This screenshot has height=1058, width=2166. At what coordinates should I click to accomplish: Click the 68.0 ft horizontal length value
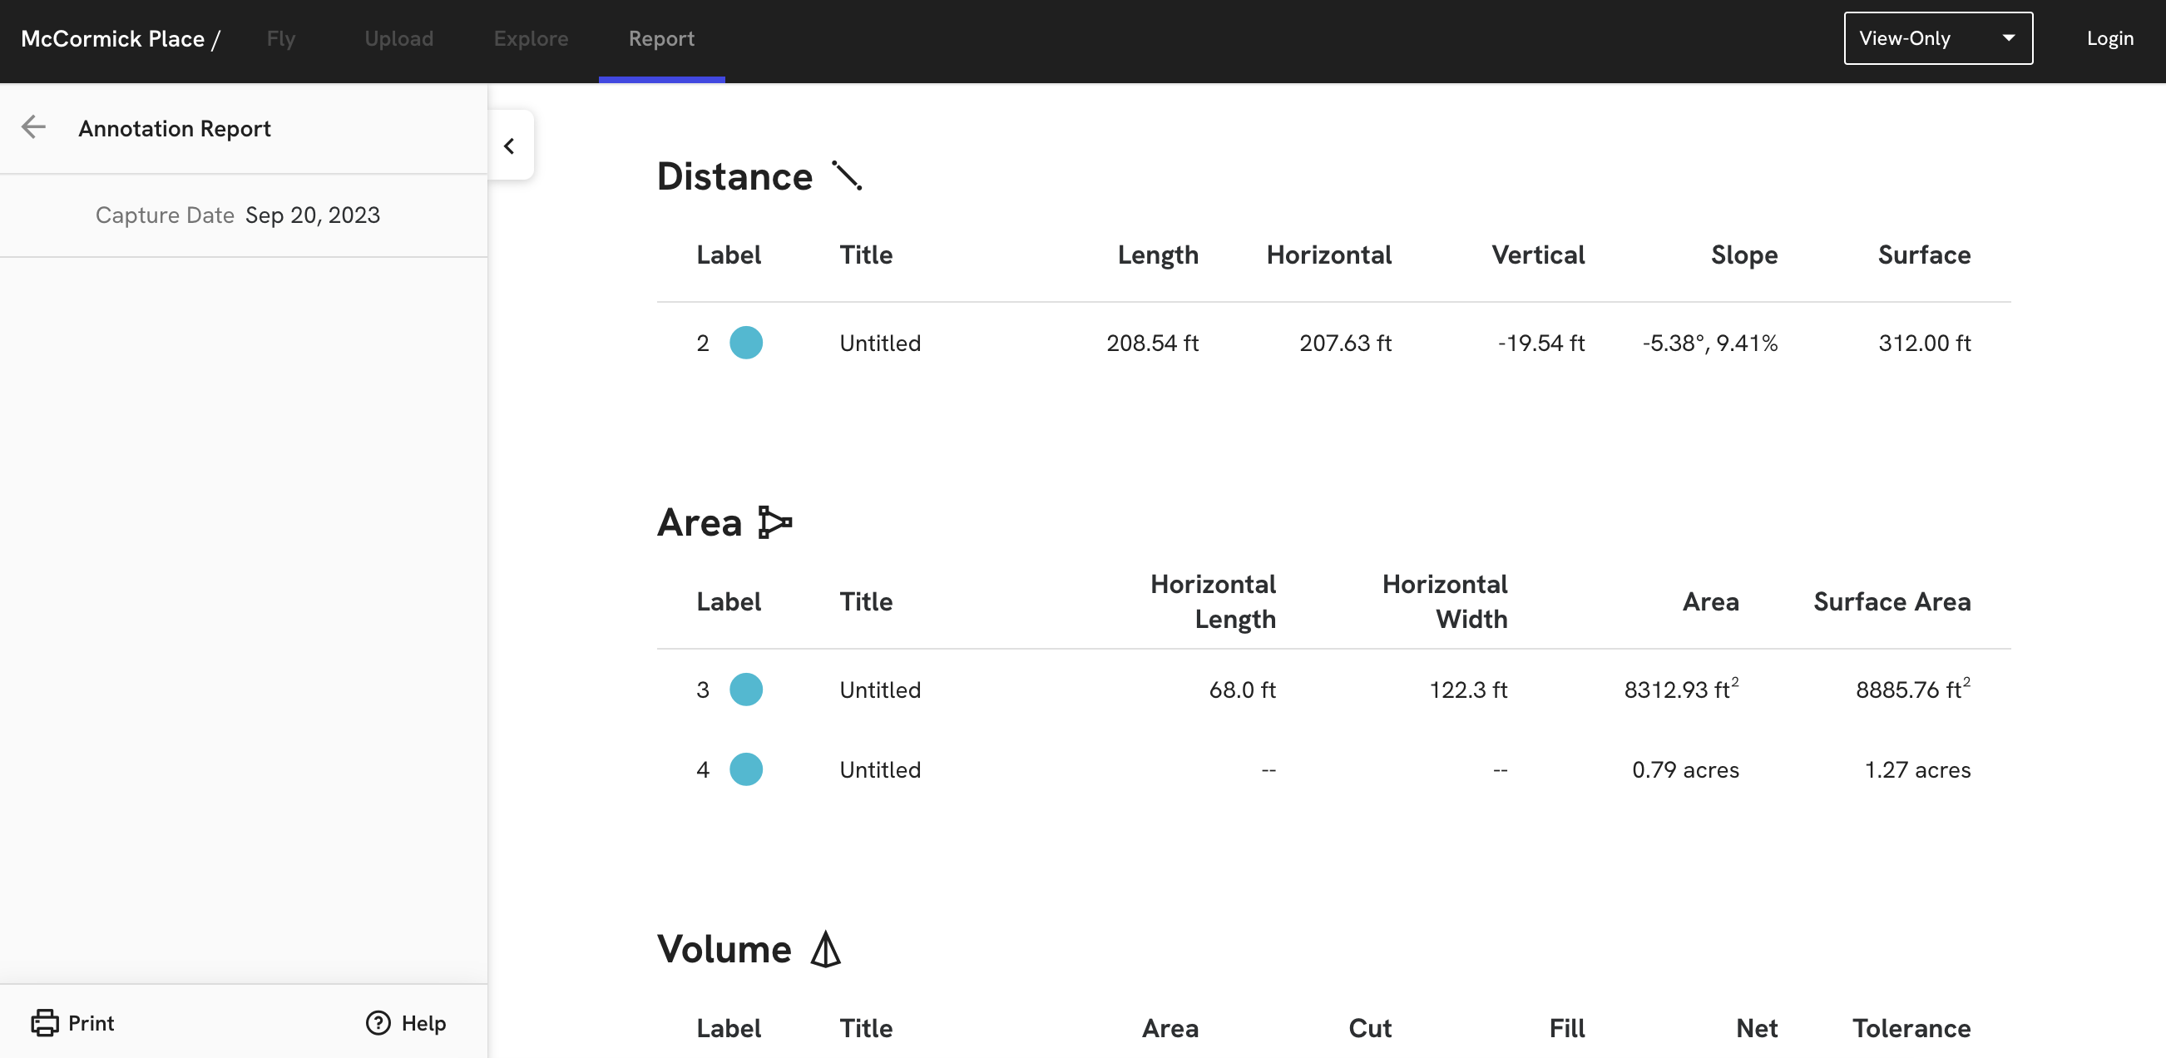pos(1243,690)
